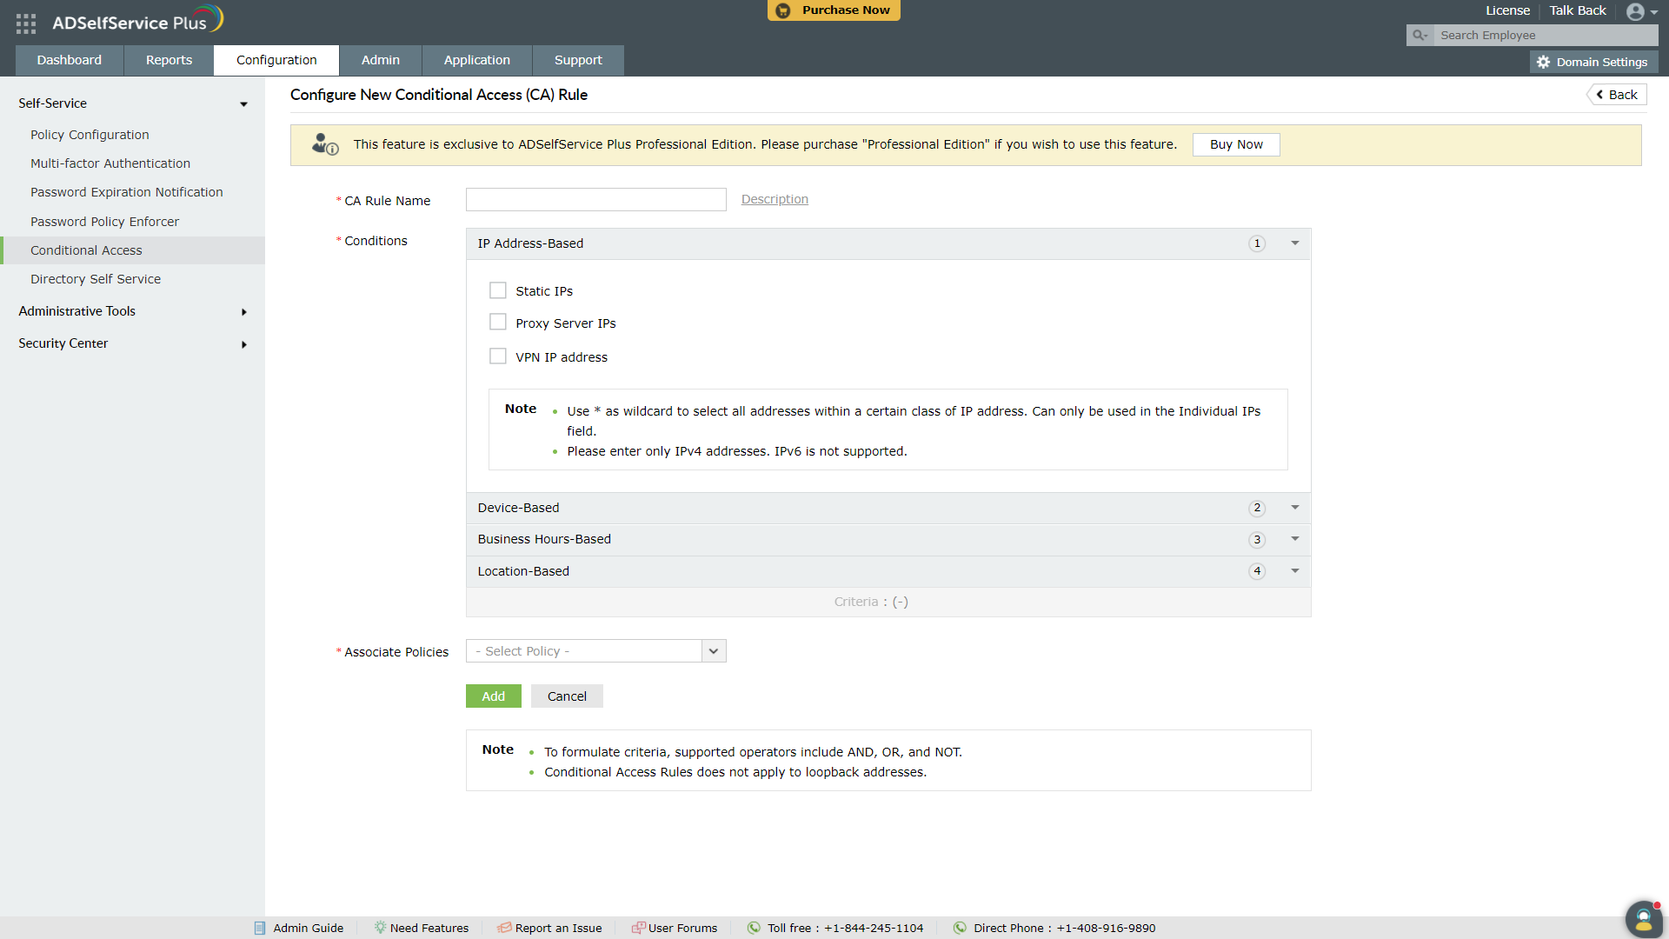This screenshot has height=939, width=1669.
Task: Click the Purchase Now cart icon
Action: click(783, 10)
